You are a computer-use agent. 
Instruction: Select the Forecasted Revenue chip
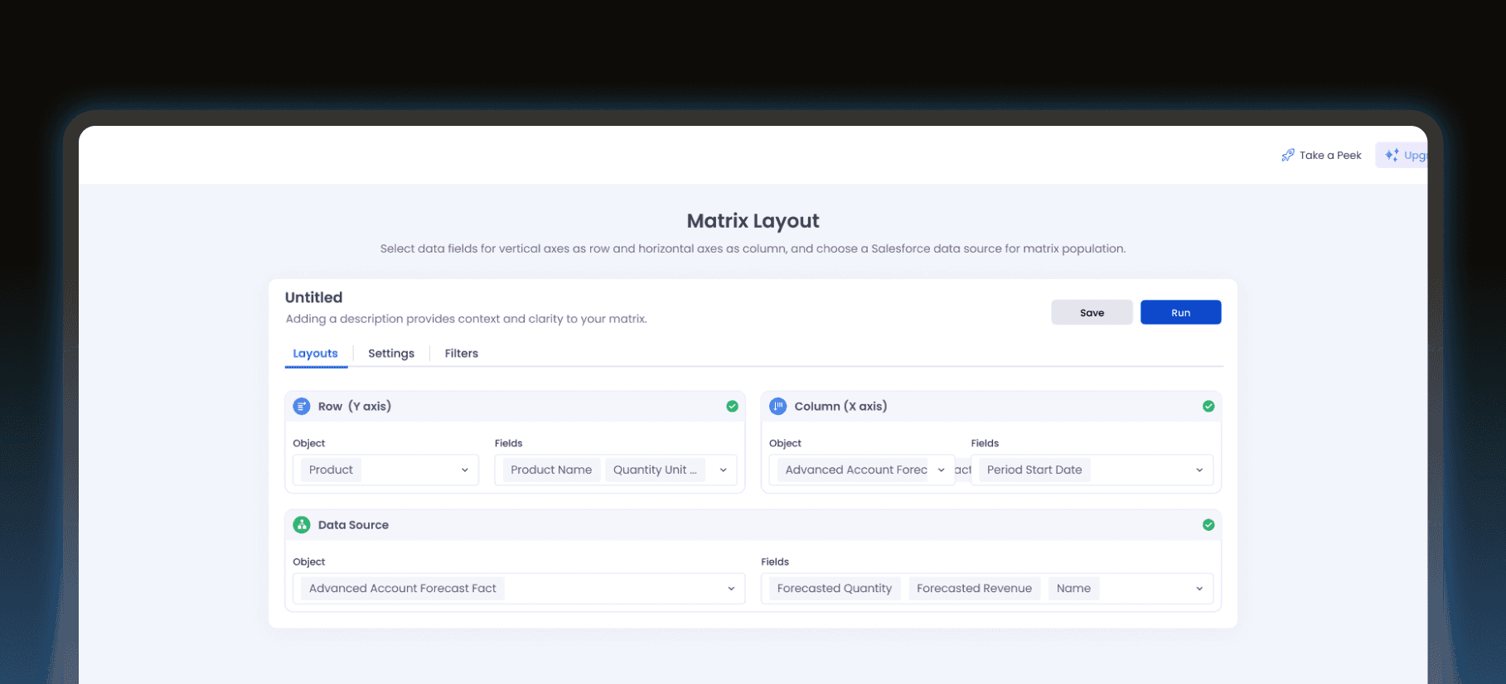[974, 589]
